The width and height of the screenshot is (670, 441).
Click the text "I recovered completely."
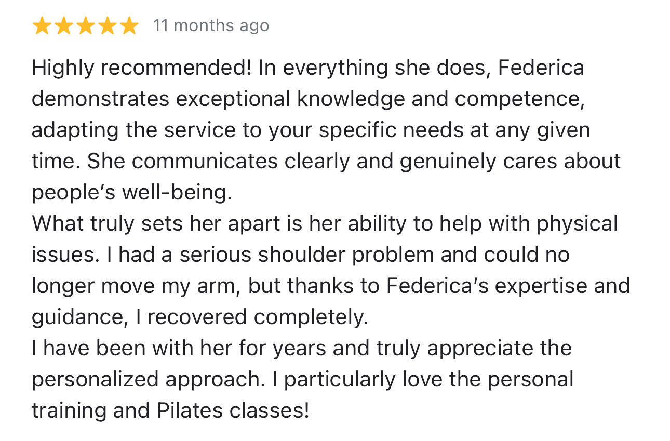[x=251, y=317]
